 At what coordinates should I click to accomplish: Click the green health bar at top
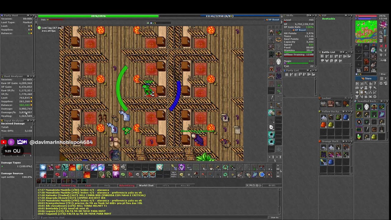(x=98, y=16)
